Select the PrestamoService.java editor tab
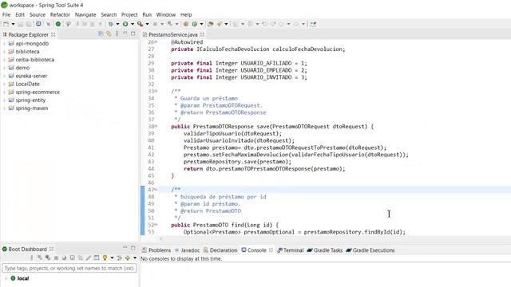The height and width of the screenshot is (287, 511). point(172,34)
